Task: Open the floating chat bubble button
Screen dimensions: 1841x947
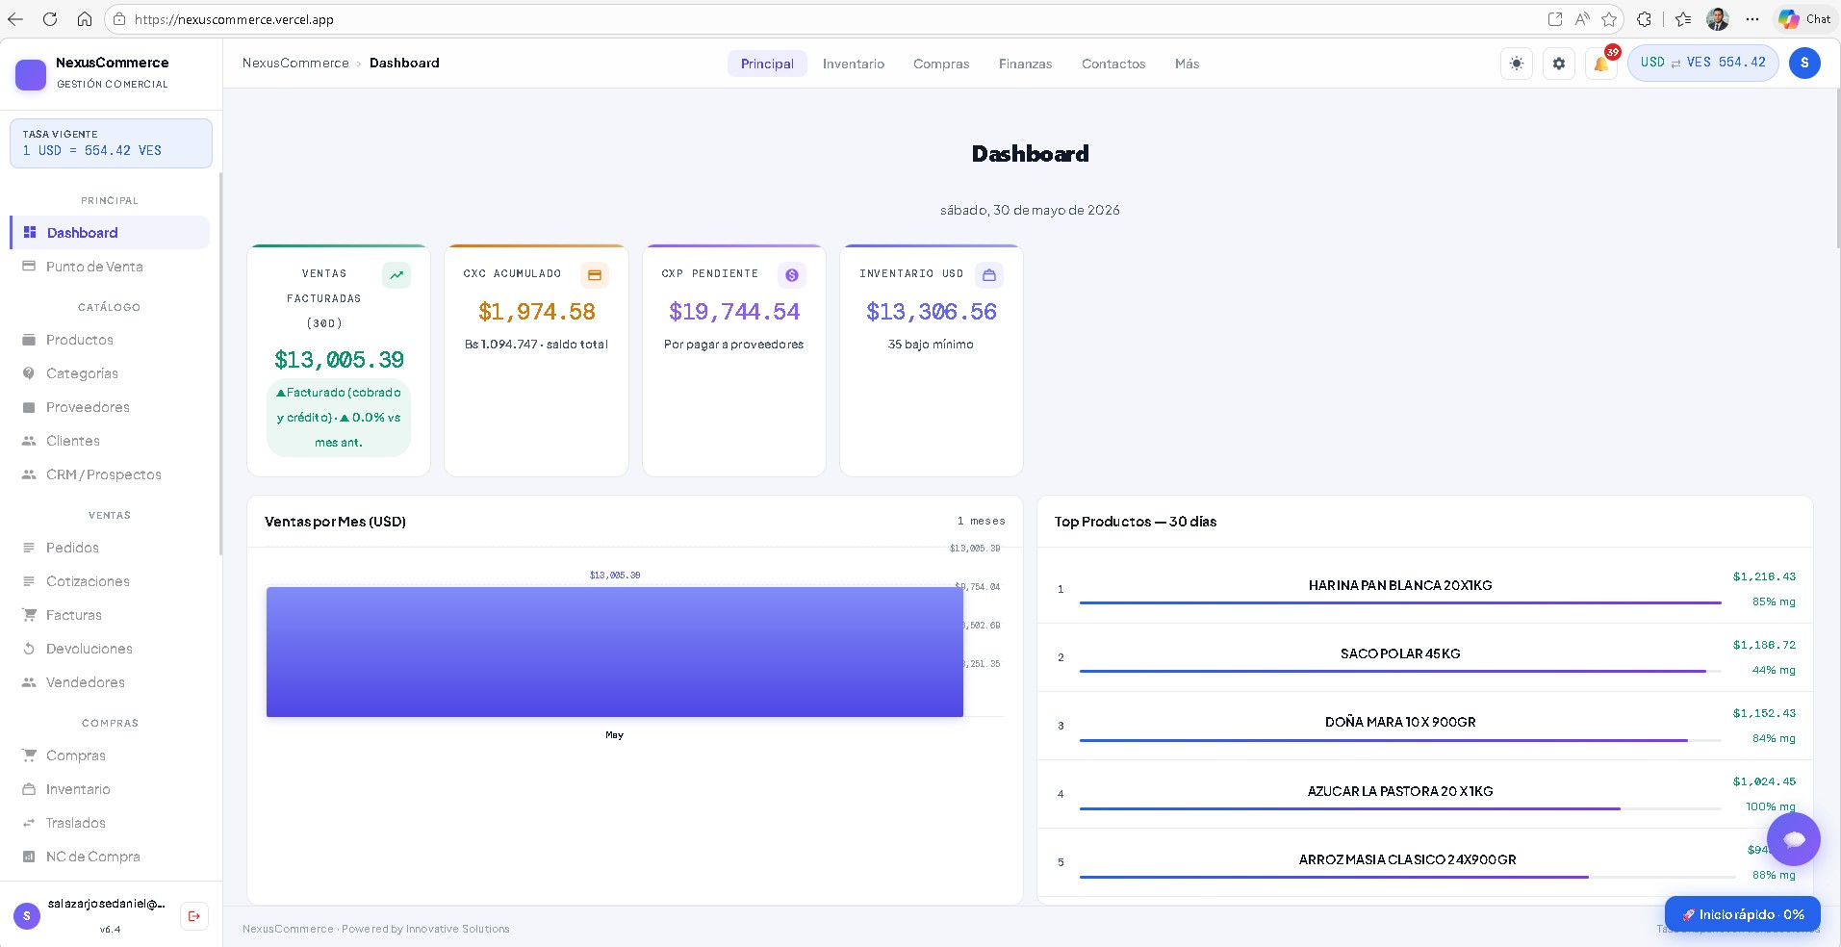Action: pyautogui.click(x=1794, y=839)
